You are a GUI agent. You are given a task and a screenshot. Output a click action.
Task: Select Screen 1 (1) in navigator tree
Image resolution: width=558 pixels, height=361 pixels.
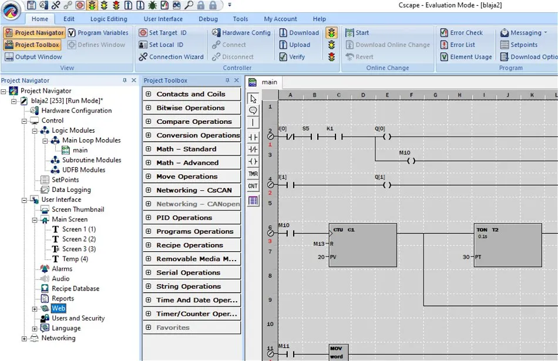tap(79, 229)
